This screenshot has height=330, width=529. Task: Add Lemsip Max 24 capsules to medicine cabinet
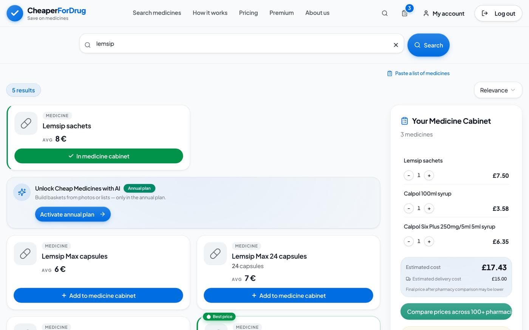pos(288,295)
